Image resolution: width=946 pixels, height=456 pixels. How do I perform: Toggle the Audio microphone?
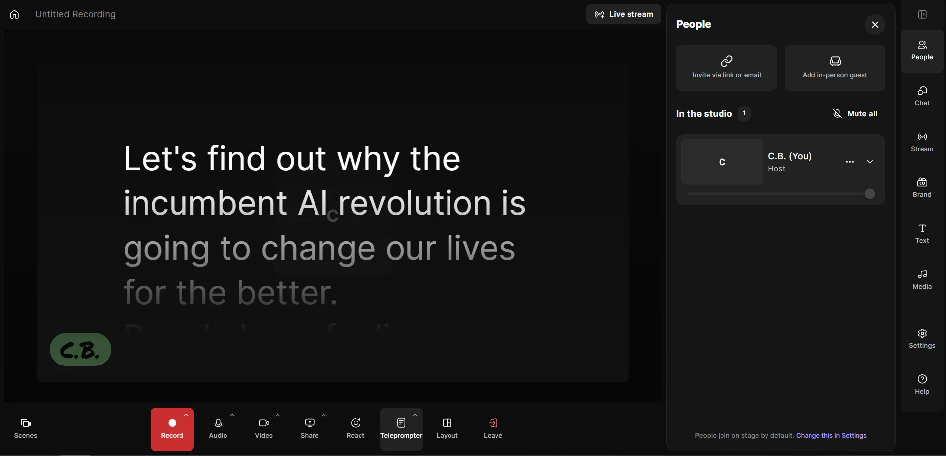pos(218,429)
